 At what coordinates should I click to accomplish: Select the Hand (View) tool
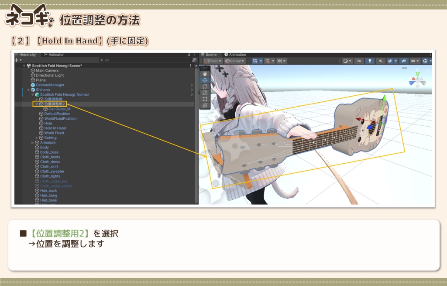click(x=205, y=74)
